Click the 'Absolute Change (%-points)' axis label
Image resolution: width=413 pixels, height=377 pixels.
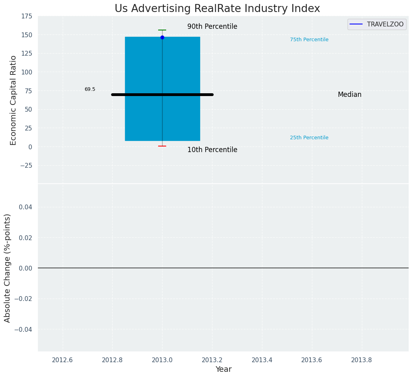click(x=7, y=268)
